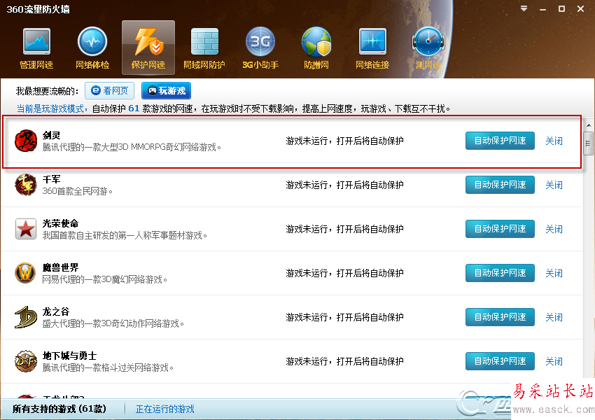
Task: Click 自动保护网速 for 地下城与勇士
Action: click(500, 360)
